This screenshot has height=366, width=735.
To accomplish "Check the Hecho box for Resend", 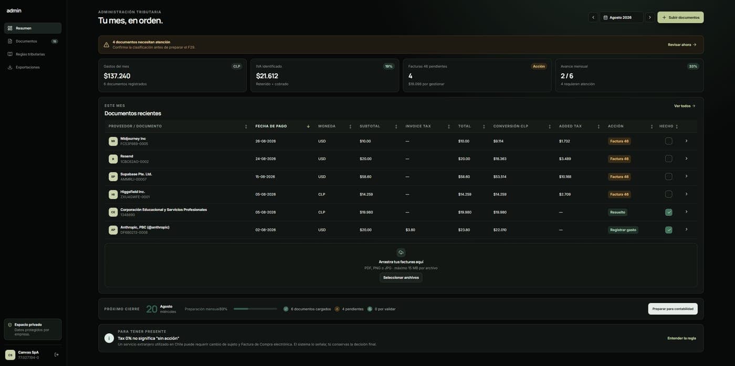I will click(668, 159).
